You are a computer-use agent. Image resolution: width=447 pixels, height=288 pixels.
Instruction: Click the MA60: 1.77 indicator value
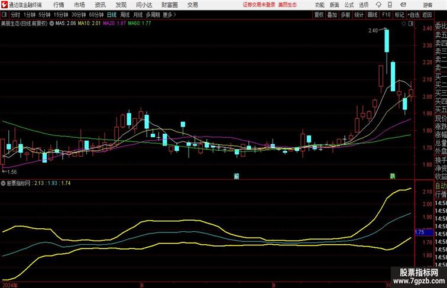coord(140,24)
